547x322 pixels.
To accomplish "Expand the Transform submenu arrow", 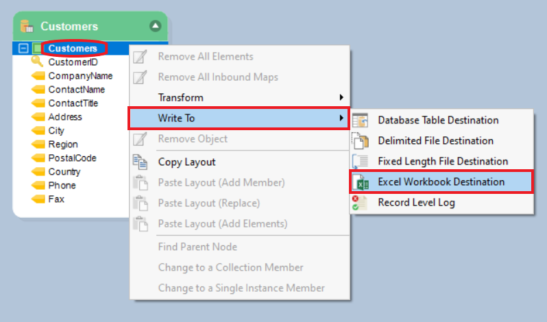I will (x=341, y=97).
